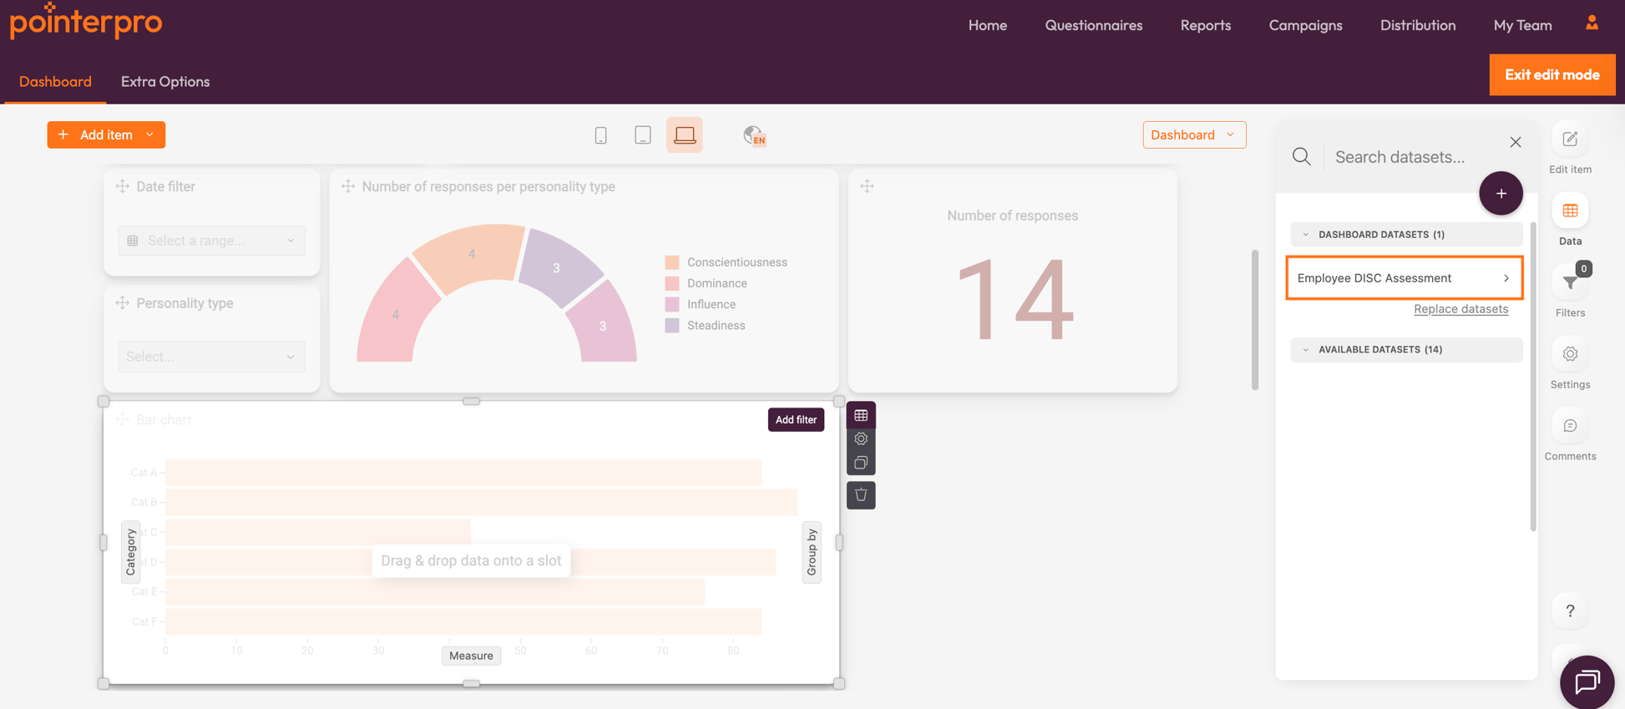Select the laptop preview icon
The height and width of the screenshot is (709, 1625).
click(x=685, y=135)
